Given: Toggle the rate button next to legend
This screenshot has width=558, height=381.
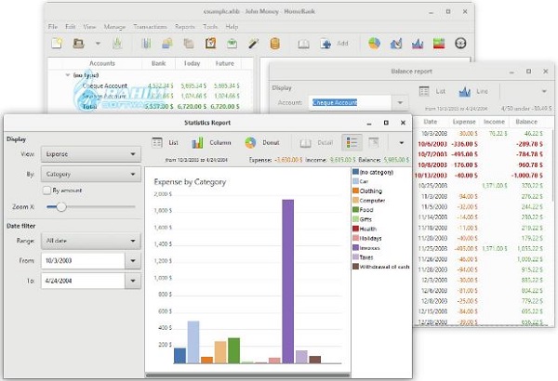Looking at the screenshot, I should point(374,143).
